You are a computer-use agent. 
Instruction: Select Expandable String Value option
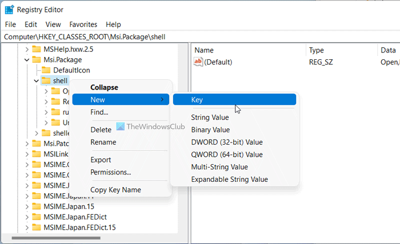(234, 180)
